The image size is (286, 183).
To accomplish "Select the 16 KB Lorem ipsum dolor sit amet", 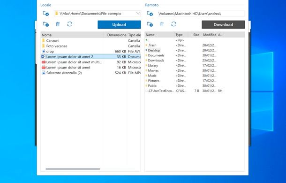I will click(90, 68).
